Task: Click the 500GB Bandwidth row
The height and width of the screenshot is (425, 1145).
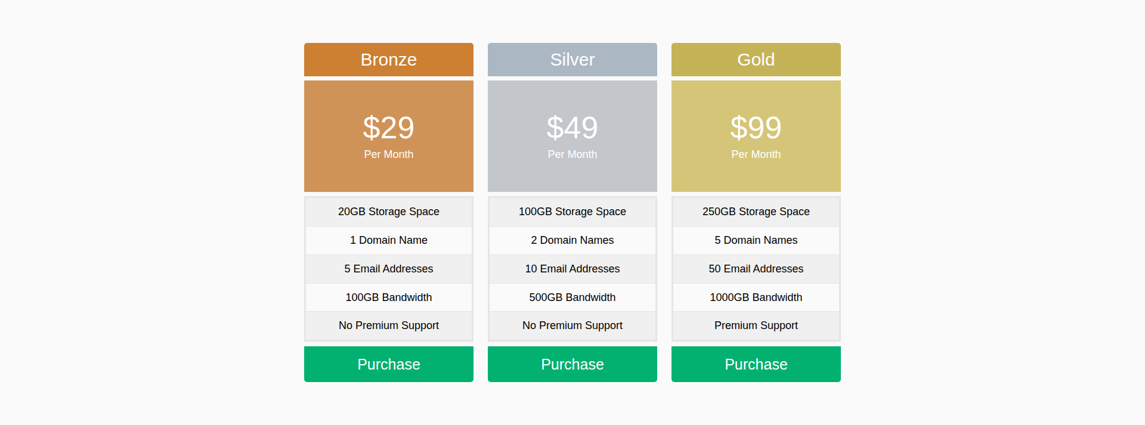Action: tap(572, 297)
